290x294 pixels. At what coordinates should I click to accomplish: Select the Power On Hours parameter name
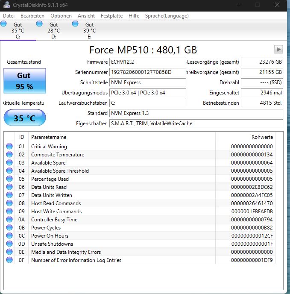(x=50, y=236)
